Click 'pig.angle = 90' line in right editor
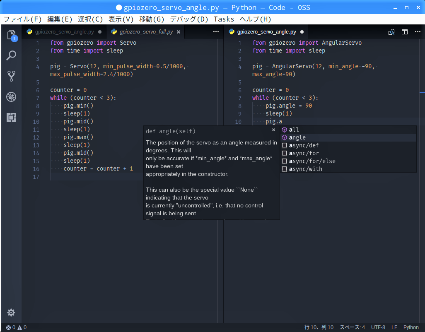The image size is (425, 332). pyautogui.click(x=289, y=106)
